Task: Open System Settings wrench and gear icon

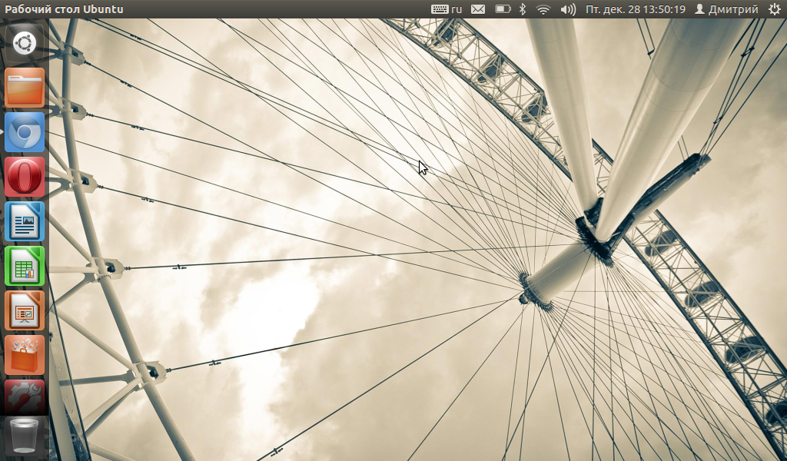Action: click(25, 396)
